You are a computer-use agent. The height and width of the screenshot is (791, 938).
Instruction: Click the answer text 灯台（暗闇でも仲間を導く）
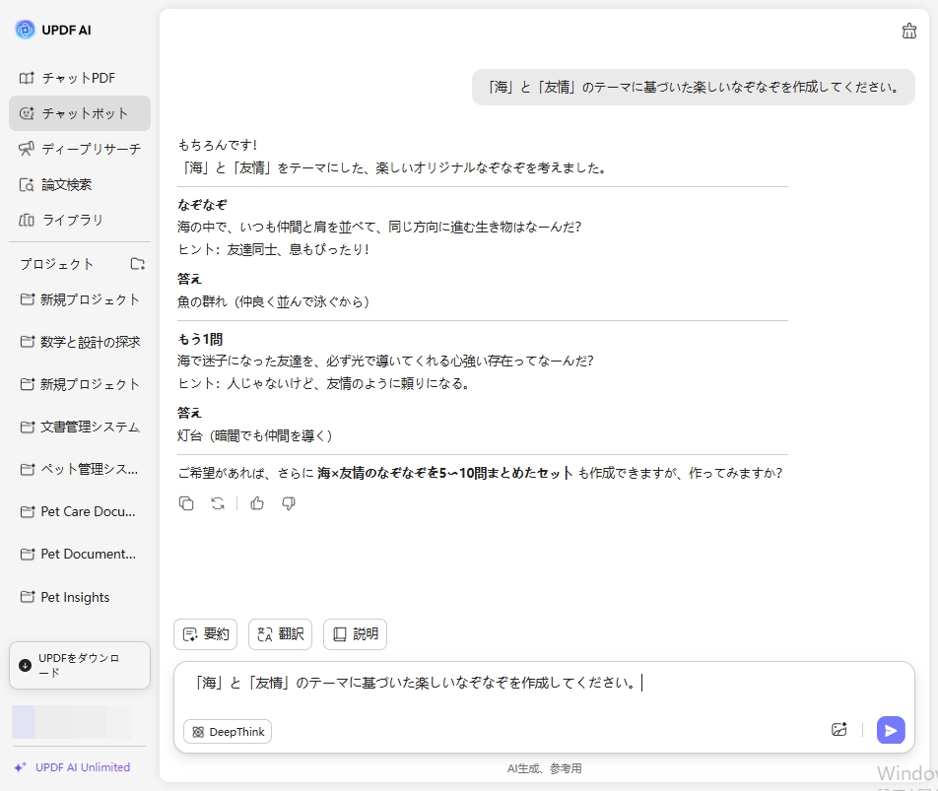tap(255, 435)
